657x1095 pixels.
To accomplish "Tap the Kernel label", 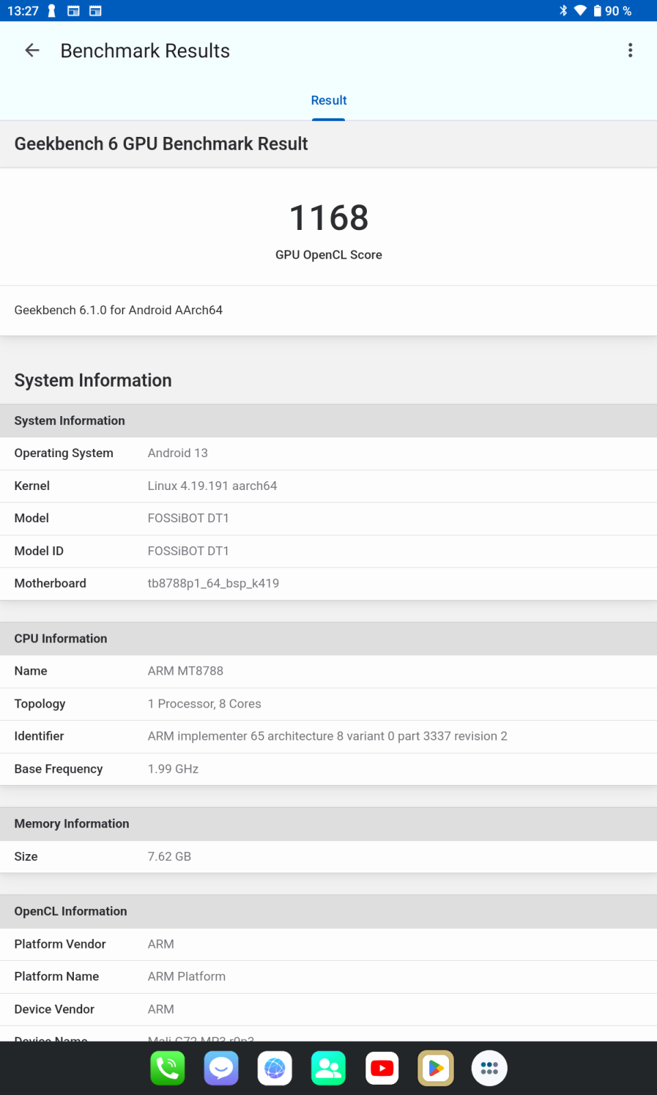I will tap(32, 486).
